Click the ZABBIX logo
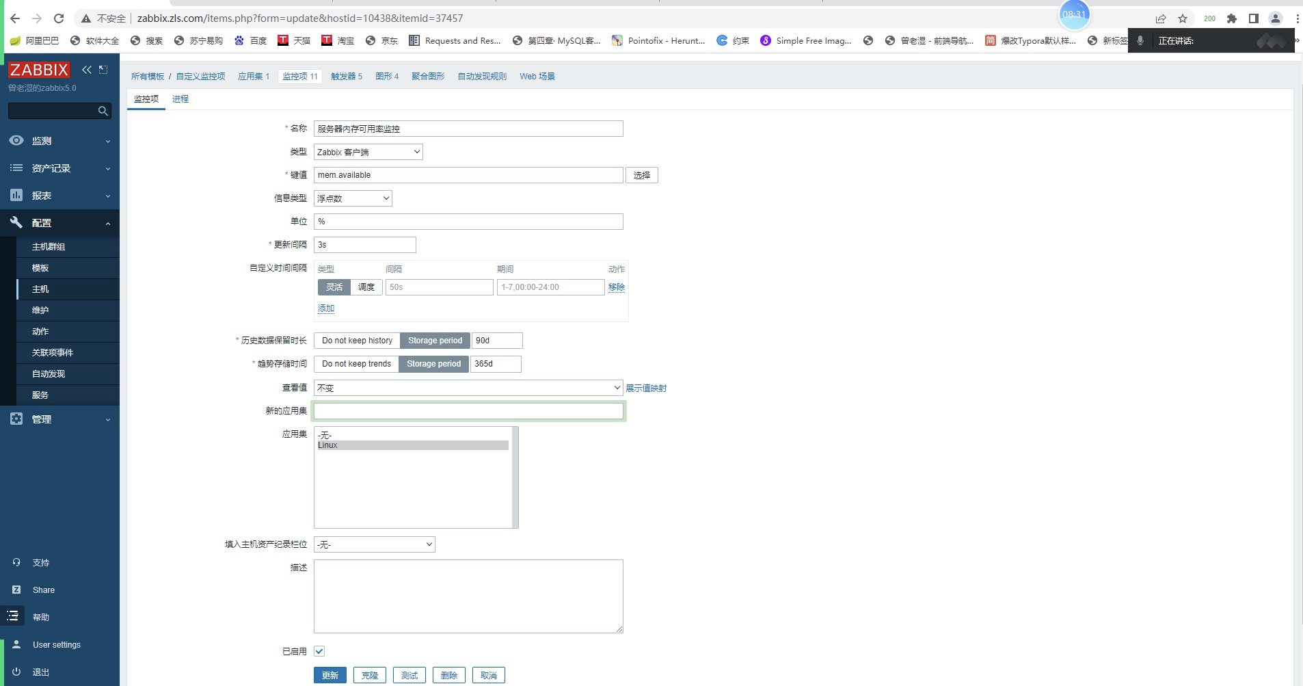Screen dimensions: 1303x686 click(39, 70)
